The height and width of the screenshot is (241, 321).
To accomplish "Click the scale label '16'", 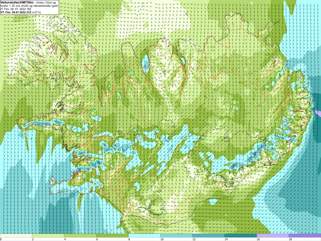I will [258, 239].
